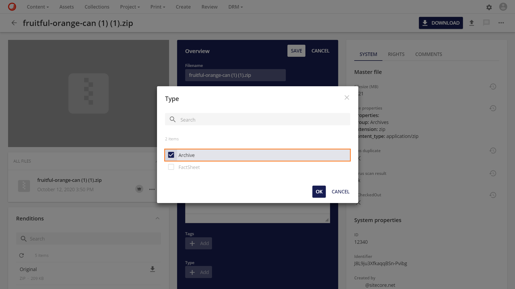Image resolution: width=515 pixels, height=289 pixels.
Task: Expand the DRM dropdown menu
Action: click(235, 7)
